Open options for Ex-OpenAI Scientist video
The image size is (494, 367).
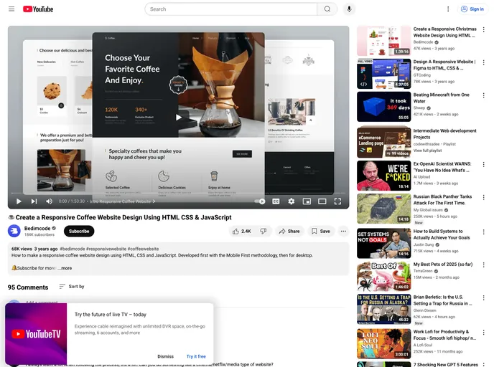[x=484, y=164]
